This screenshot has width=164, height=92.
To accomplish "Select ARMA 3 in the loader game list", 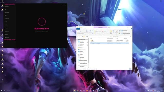I will tap(6, 28).
